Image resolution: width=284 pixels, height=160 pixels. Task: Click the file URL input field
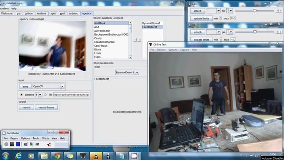click(x=71, y=95)
